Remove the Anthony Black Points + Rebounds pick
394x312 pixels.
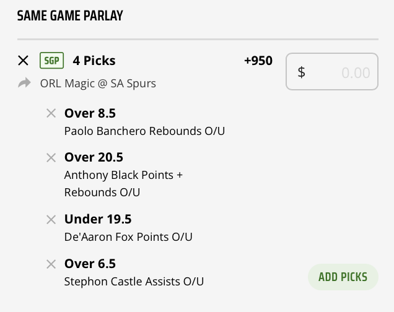[51, 158]
